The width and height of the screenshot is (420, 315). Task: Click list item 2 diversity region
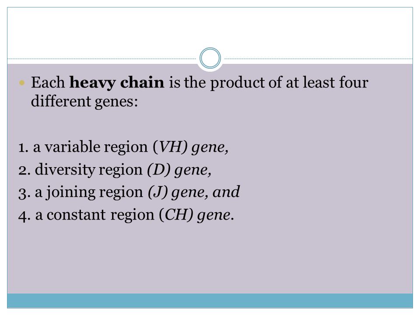point(115,170)
